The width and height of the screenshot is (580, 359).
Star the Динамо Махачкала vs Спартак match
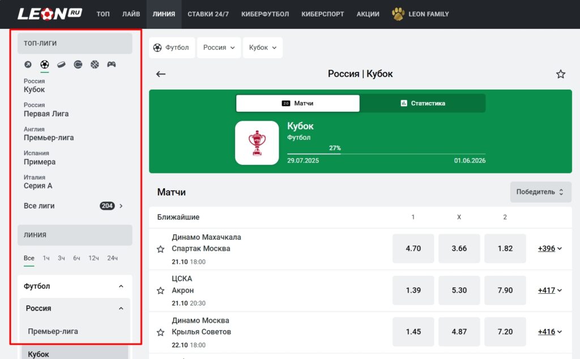160,248
